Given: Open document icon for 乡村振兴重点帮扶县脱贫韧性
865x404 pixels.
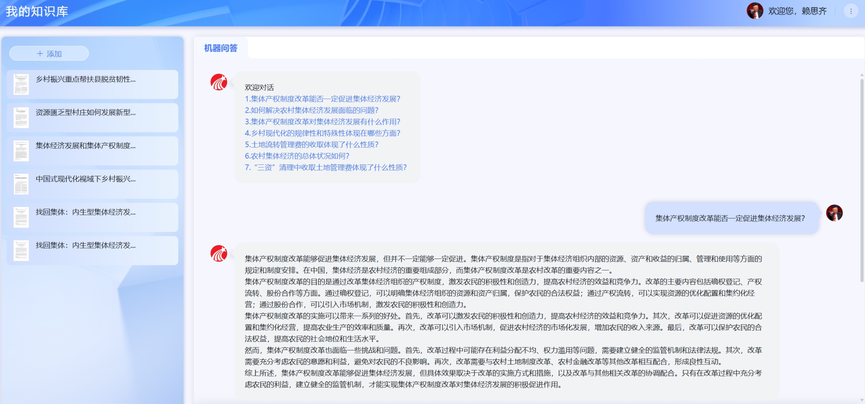Looking at the screenshot, I should tap(21, 84).
